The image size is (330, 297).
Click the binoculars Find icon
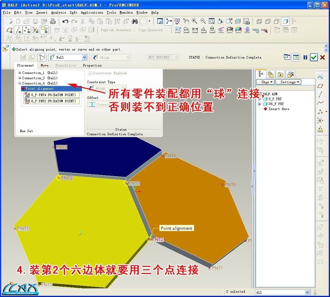pos(134,21)
